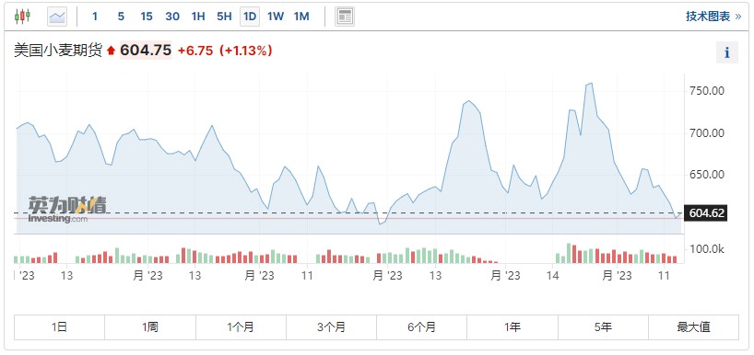Screen dimensions: 754x355
Task: Toggle the 1D daily interval
Action: click(250, 17)
